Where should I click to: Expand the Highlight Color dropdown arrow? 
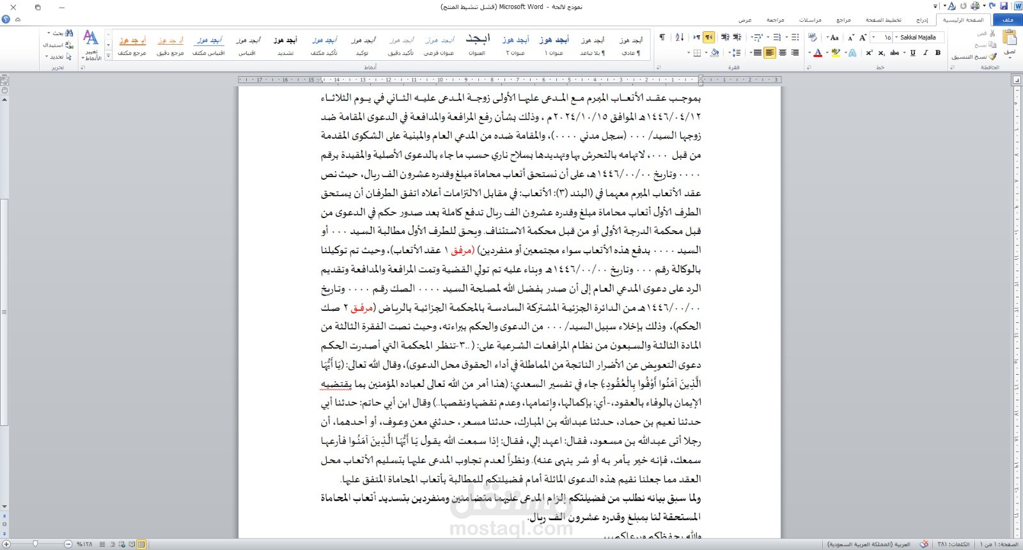pyautogui.click(x=827, y=52)
